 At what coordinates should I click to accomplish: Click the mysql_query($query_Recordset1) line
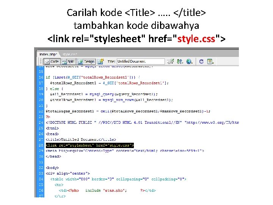104,94
